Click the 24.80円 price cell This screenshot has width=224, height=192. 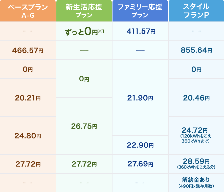click(x=28, y=136)
